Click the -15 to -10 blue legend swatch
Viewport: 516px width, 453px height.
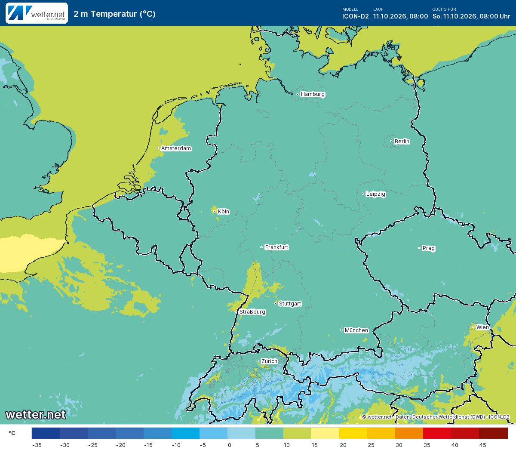157,433
